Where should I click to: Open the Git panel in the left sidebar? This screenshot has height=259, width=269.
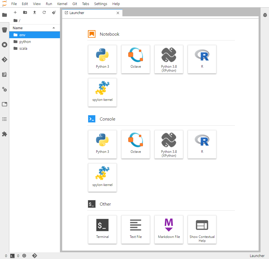[x=5, y=60]
